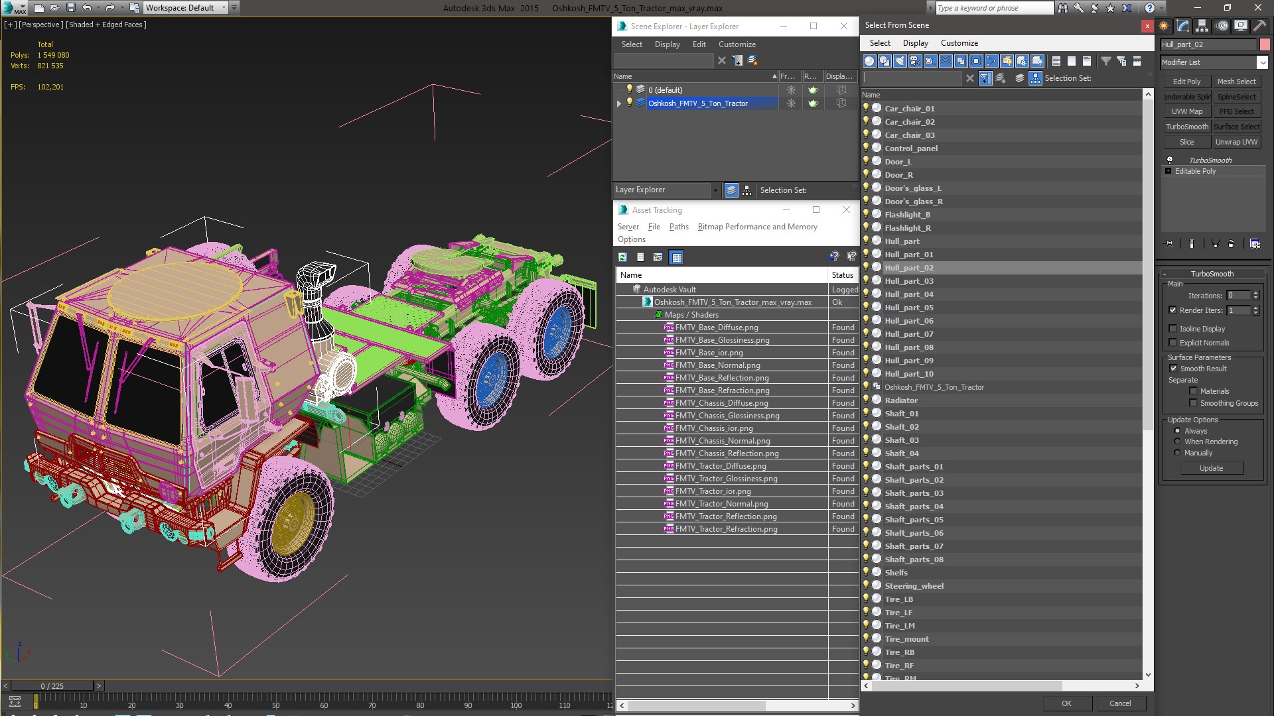Click Select All icon in Select From Scene
This screenshot has width=1274, height=716.
pos(1056,61)
